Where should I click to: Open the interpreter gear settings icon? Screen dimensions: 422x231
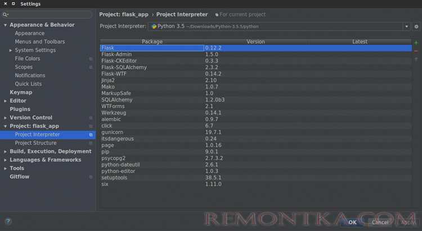[416, 26]
